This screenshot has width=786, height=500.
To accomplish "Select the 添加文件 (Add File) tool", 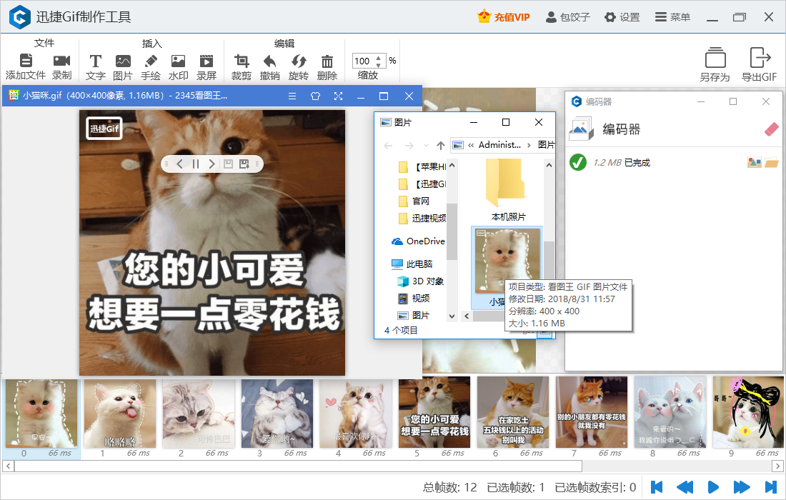I will [26, 63].
